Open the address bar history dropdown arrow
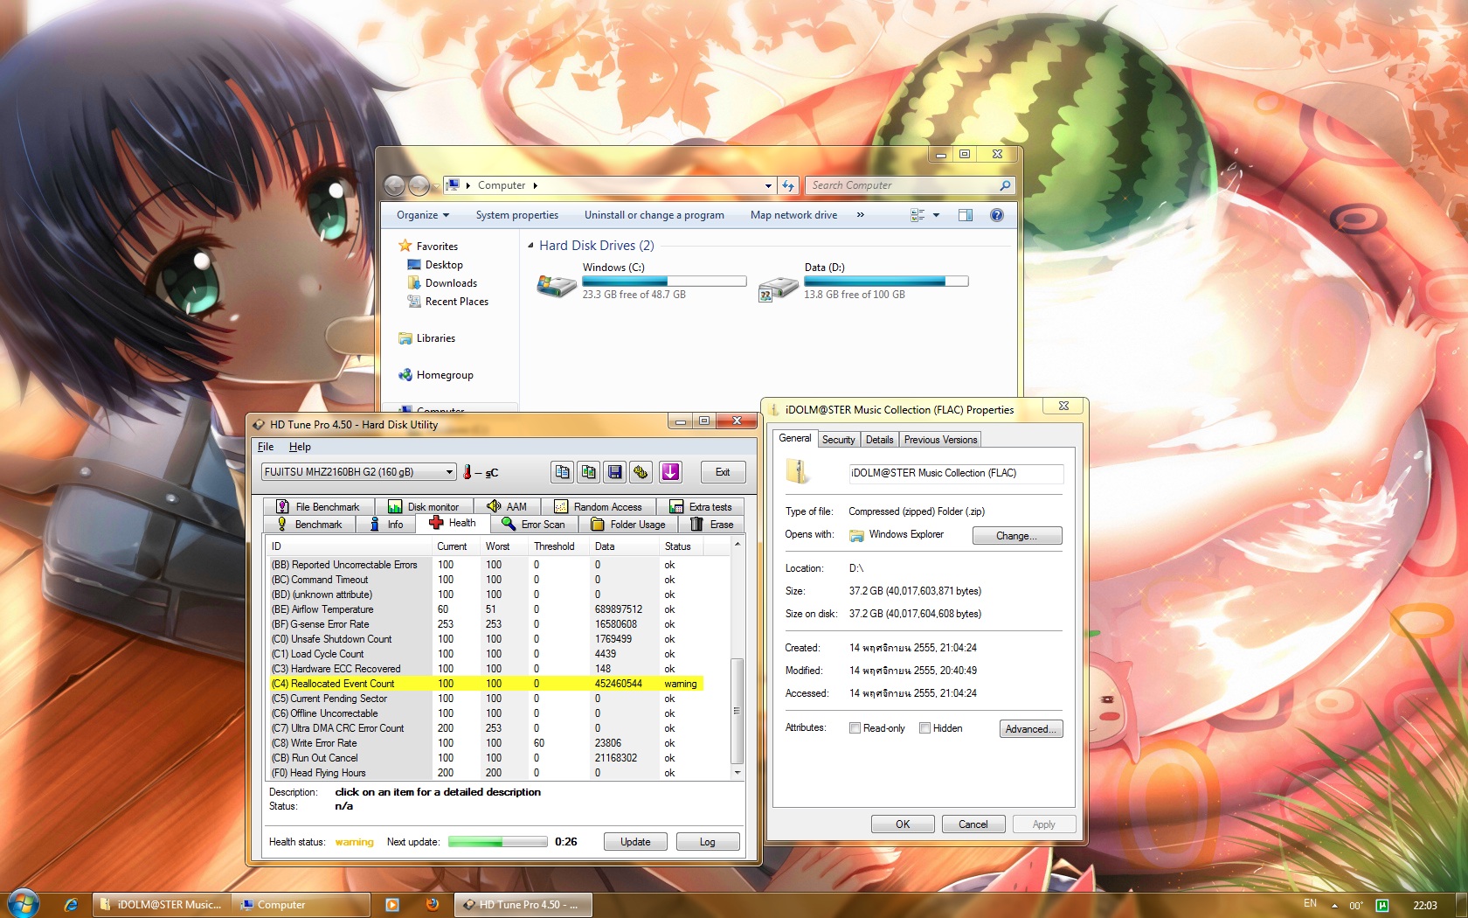Viewport: 1468px width, 918px height. 768,185
